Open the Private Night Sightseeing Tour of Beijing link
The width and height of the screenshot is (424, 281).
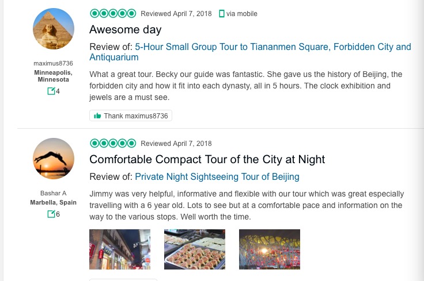point(217,176)
